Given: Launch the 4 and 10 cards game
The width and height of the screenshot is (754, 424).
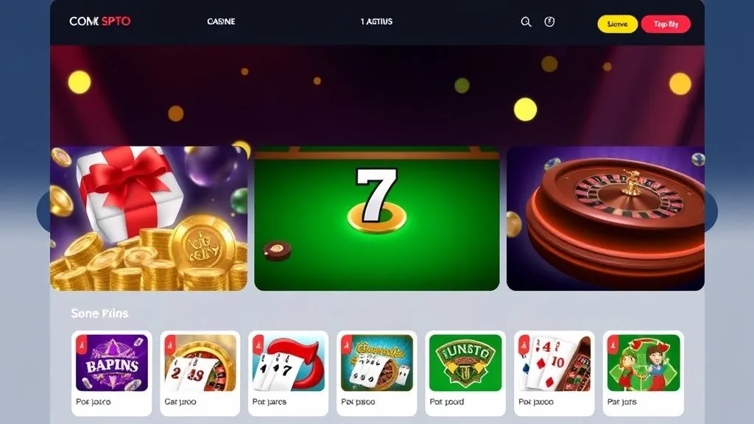Looking at the screenshot, I should click(554, 373).
